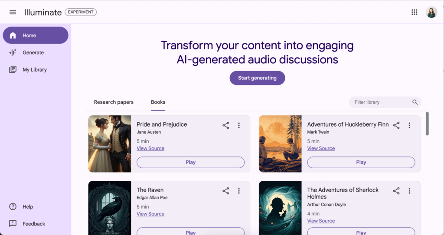
Task: Click the Filter library input field
Action: tap(385, 102)
